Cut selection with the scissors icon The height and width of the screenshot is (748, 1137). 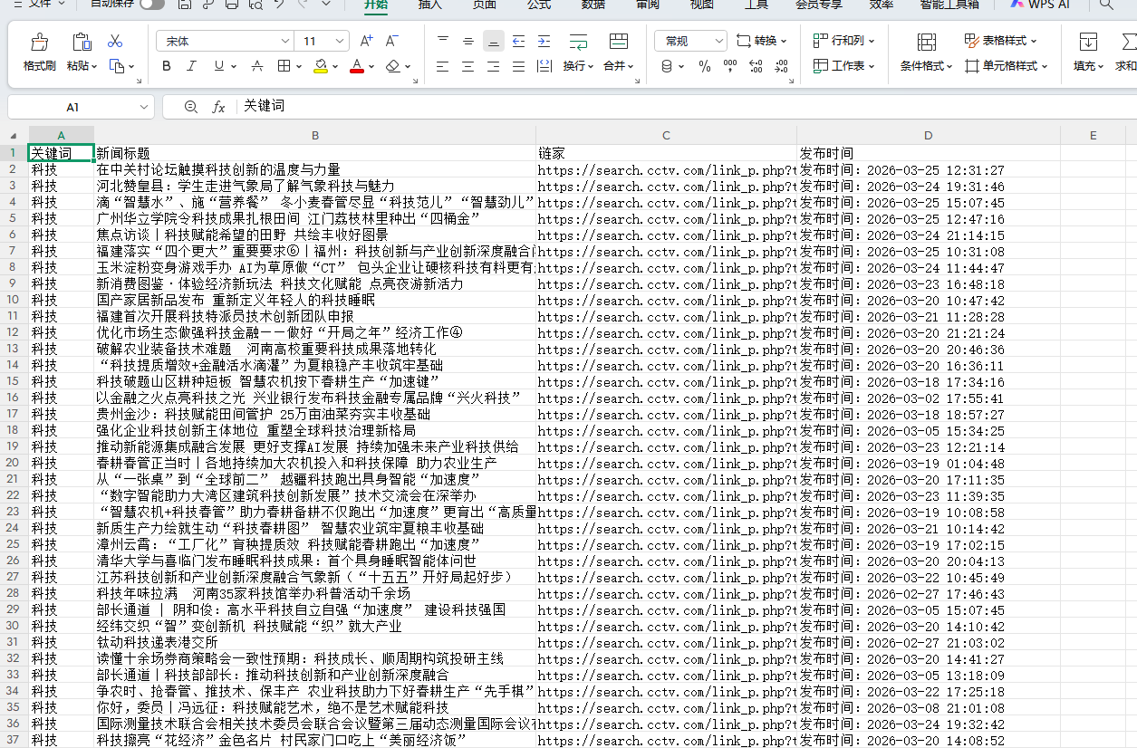115,41
